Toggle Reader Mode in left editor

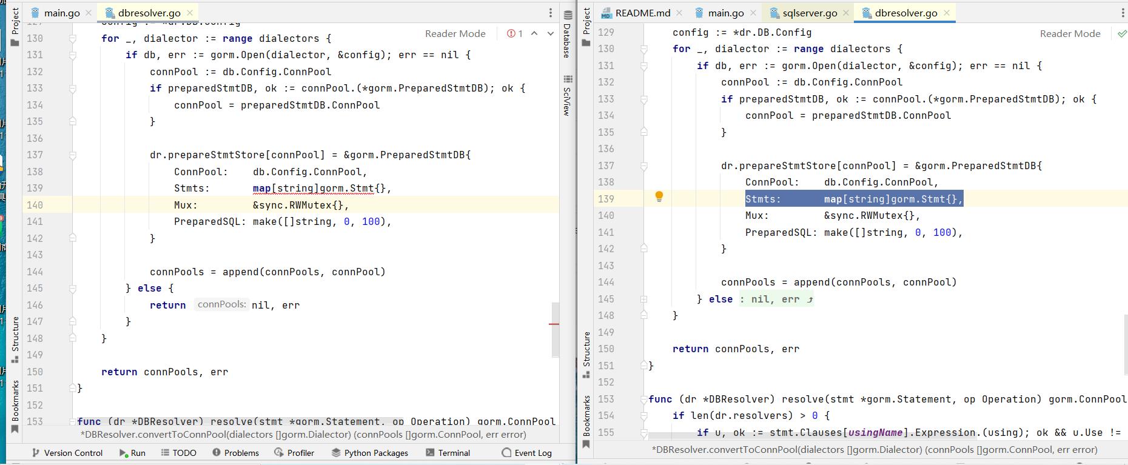(x=455, y=34)
